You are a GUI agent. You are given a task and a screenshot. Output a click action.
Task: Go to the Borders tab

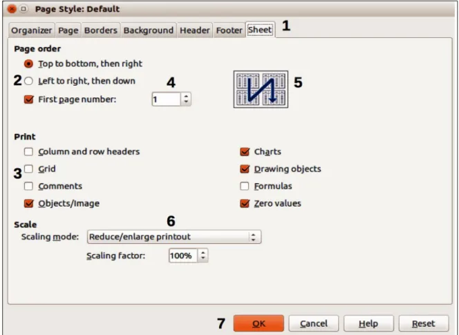[x=101, y=30]
